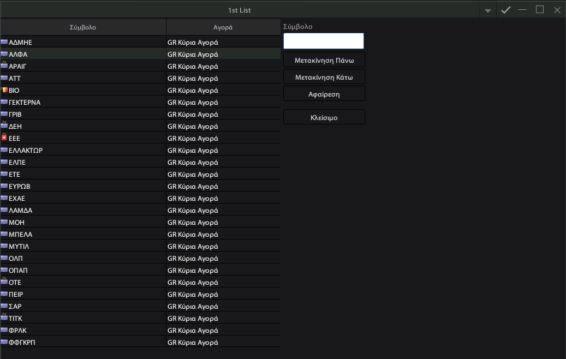Click the flag icon beside ΦΦΓΚΡΠ
The image size is (566, 359).
coord(4,342)
